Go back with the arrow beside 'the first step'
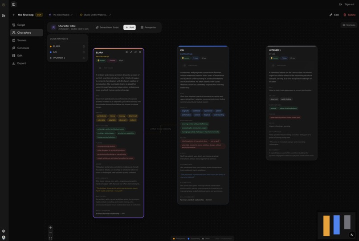Screen dimensions: 359x241 tap(14, 15)
